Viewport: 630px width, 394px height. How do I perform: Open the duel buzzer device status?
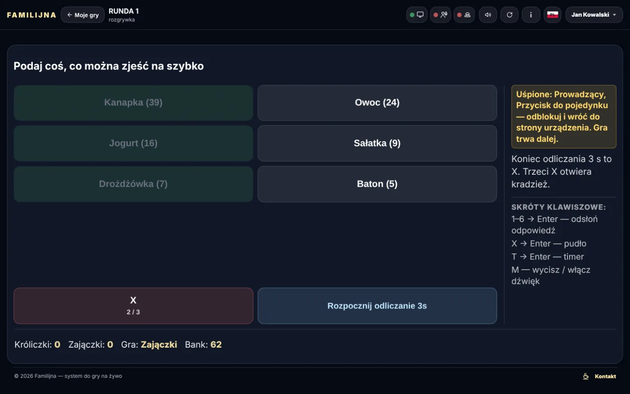(464, 15)
